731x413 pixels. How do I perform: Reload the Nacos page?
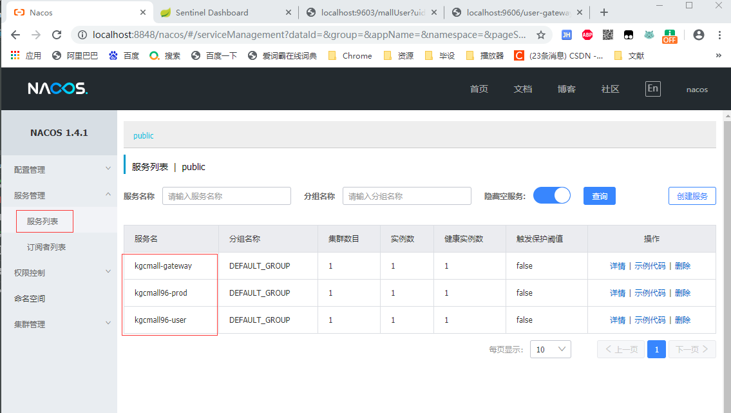pyautogui.click(x=57, y=35)
